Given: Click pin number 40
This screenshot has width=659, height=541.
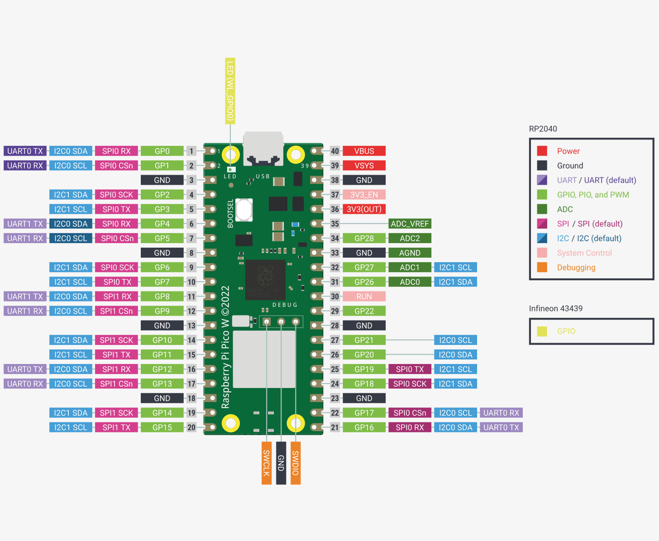Looking at the screenshot, I should 335,151.
